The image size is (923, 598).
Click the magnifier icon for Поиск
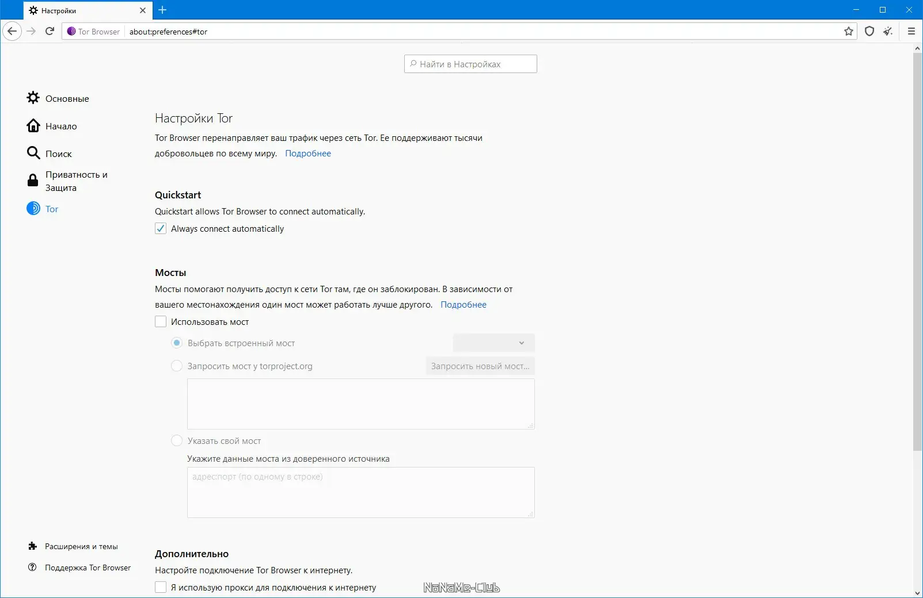[33, 153]
